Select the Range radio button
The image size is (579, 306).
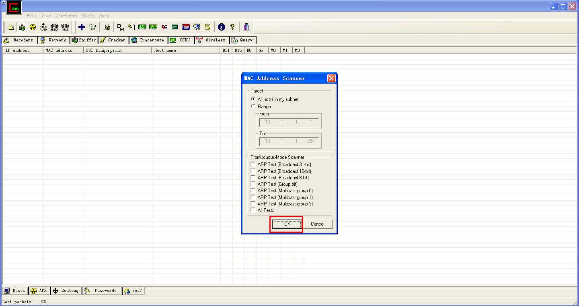(x=253, y=106)
